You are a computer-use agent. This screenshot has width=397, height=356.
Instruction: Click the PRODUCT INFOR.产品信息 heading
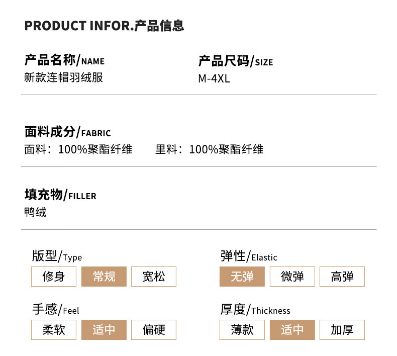pyautogui.click(x=105, y=26)
